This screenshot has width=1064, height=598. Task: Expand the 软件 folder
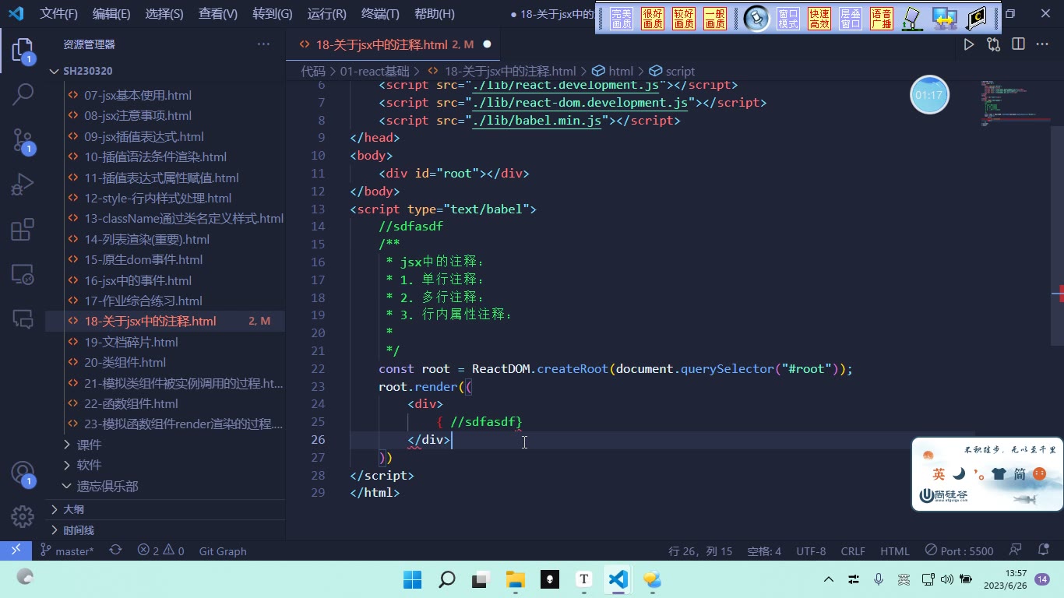(165, 465)
